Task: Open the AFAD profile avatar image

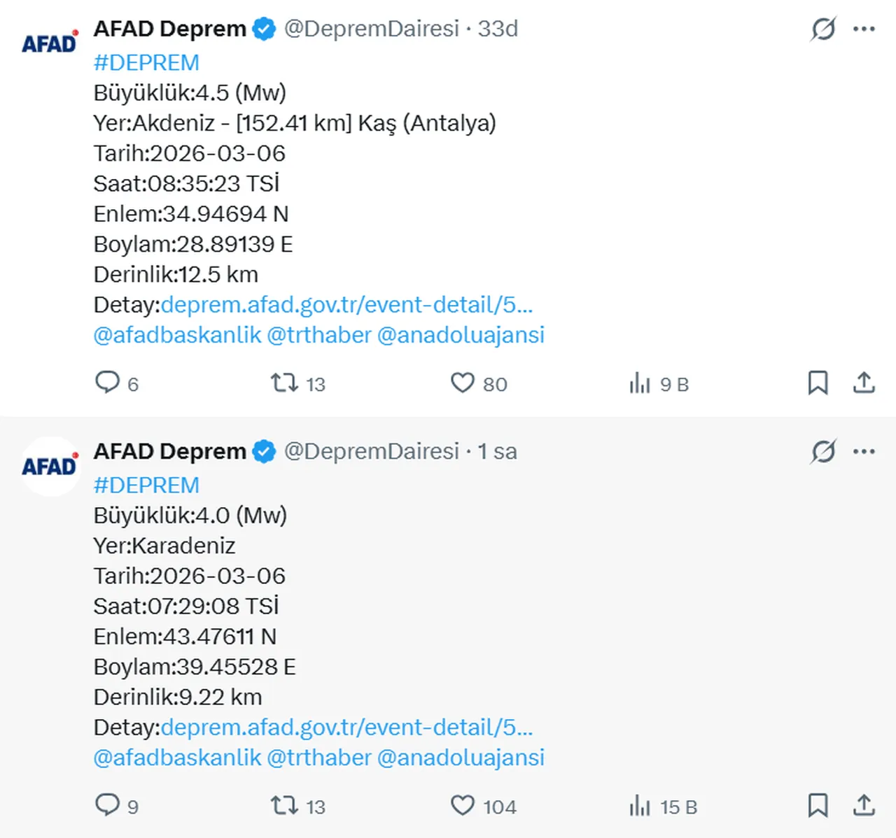Action: pyautogui.click(x=49, y=41)
